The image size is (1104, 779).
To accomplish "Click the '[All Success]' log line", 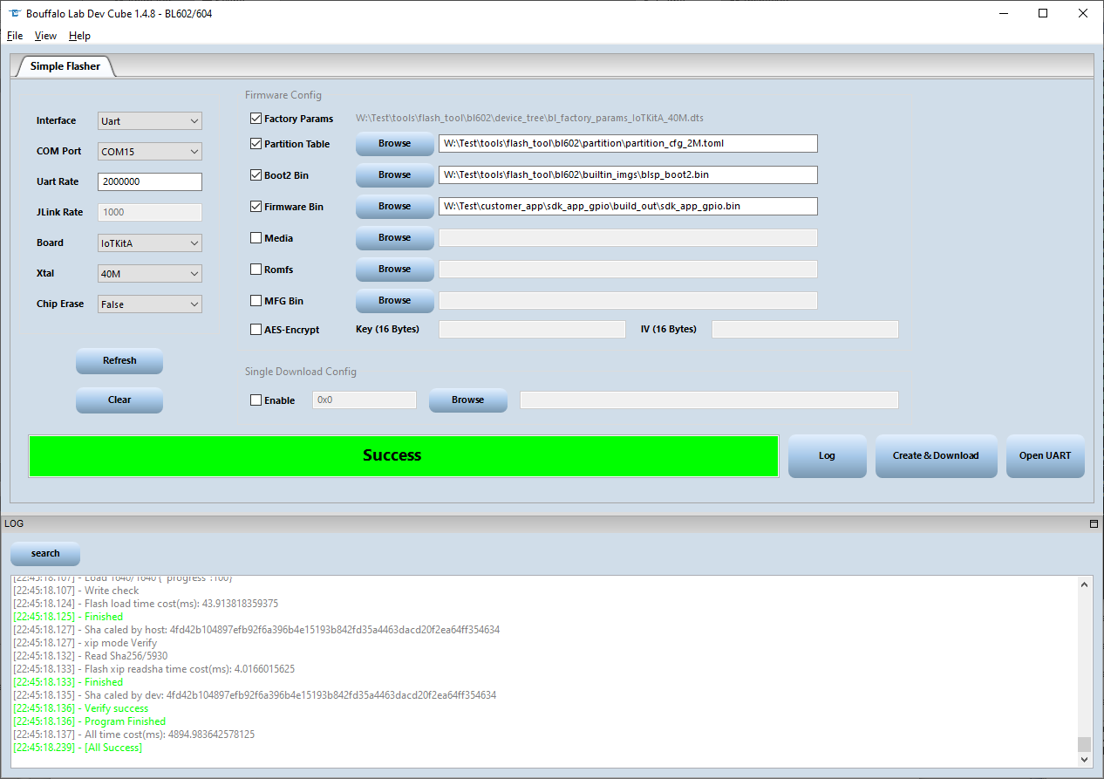I will 78,748.
